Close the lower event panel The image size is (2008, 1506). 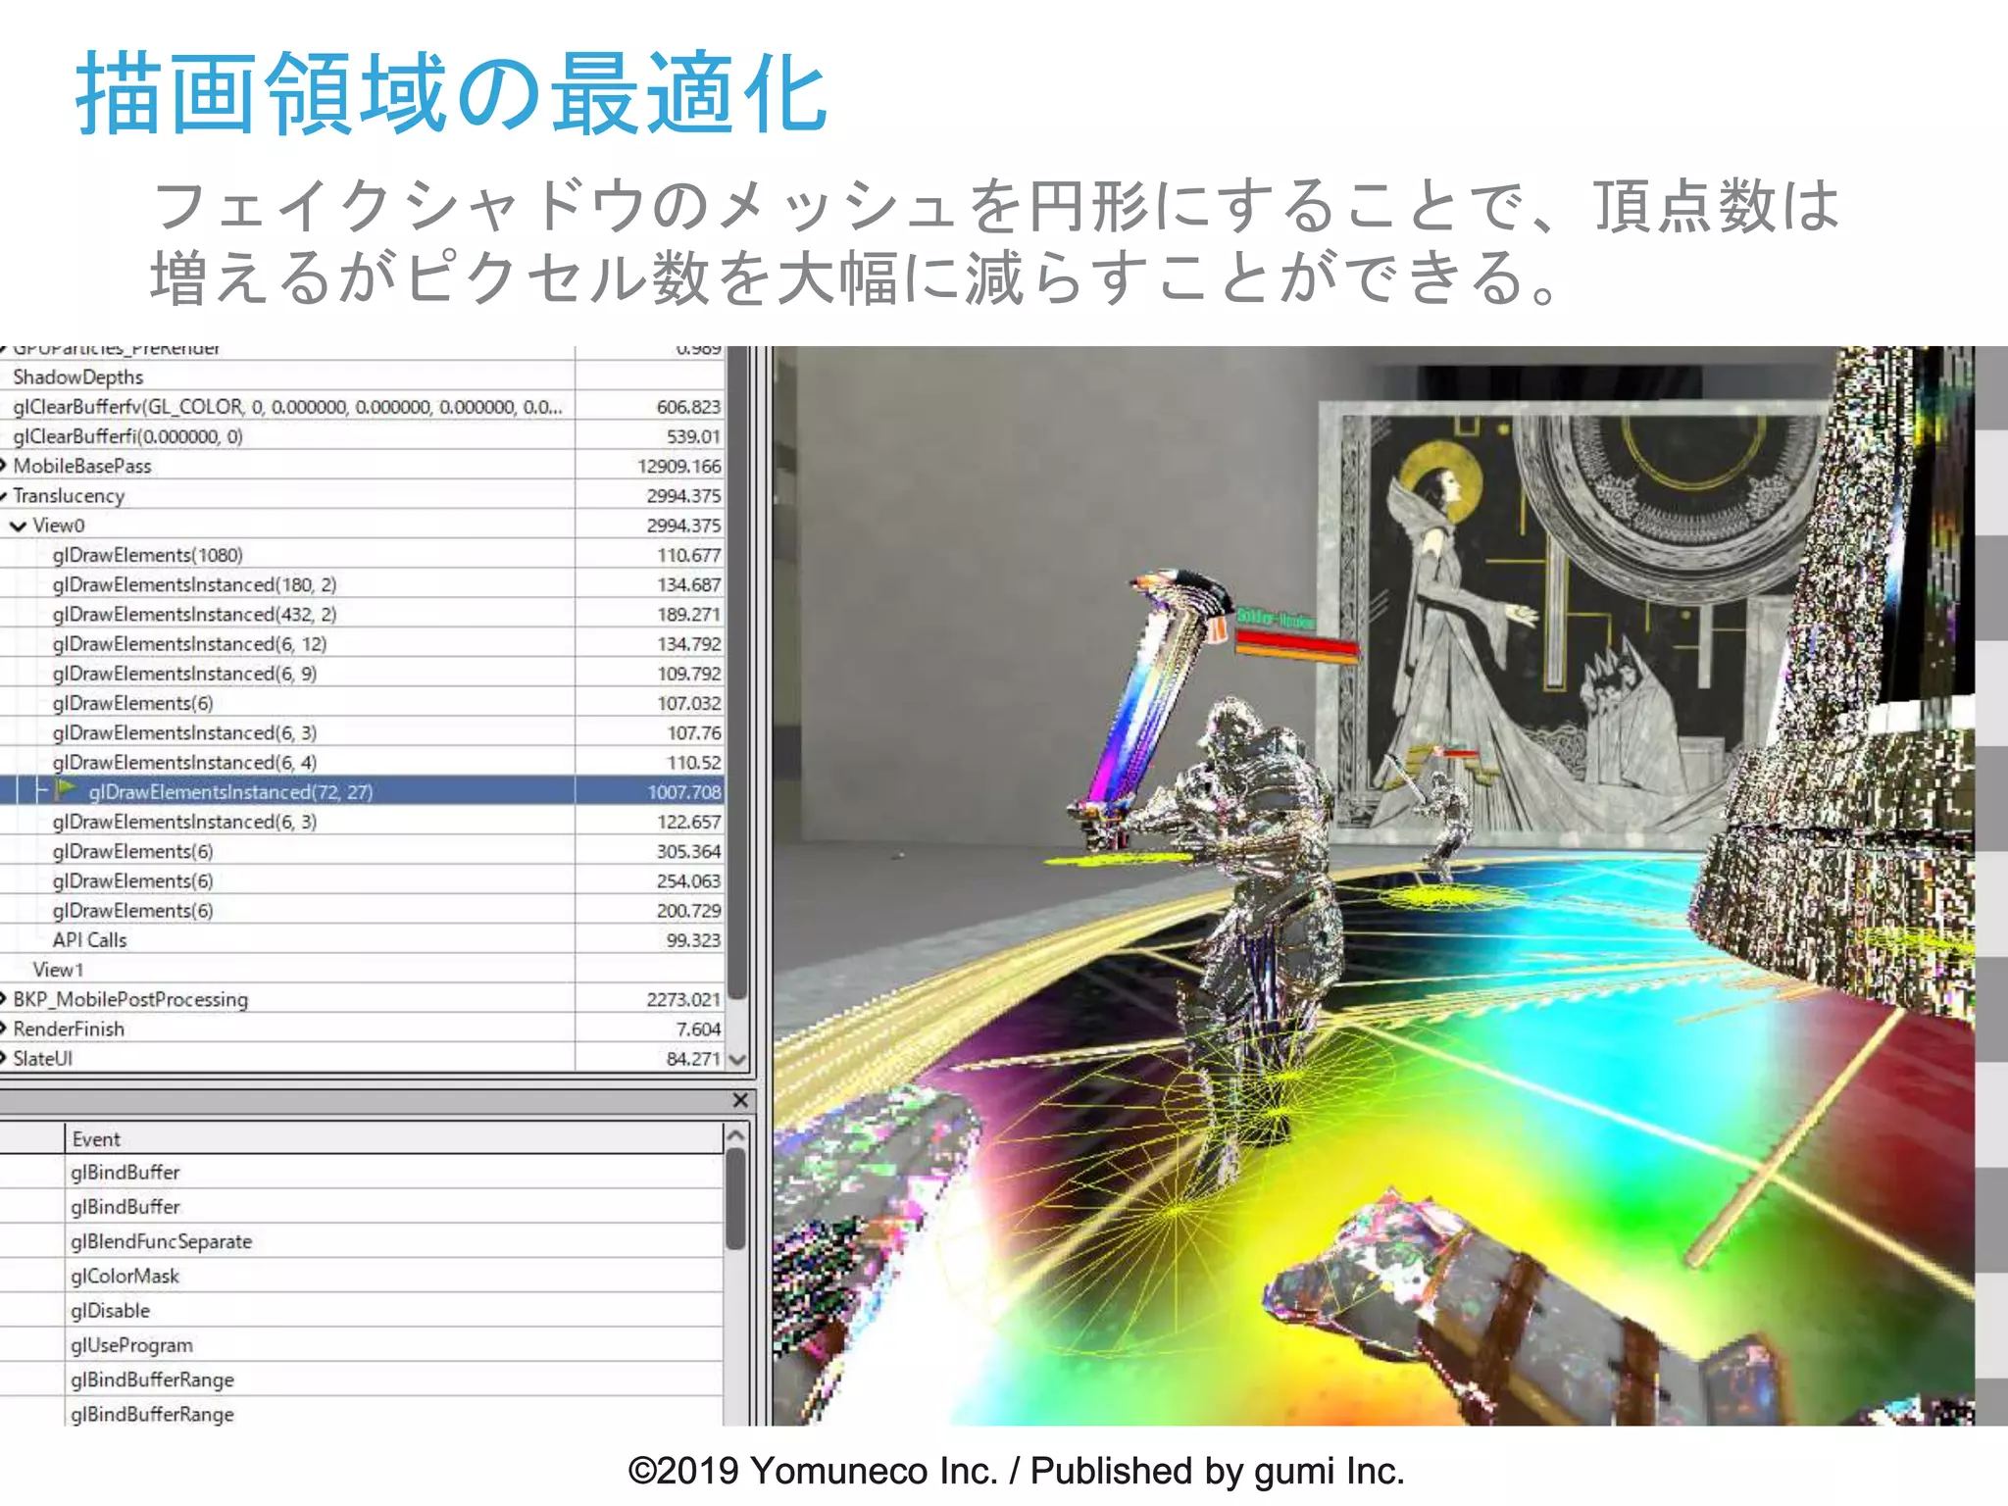click(x=740, y=1100)
